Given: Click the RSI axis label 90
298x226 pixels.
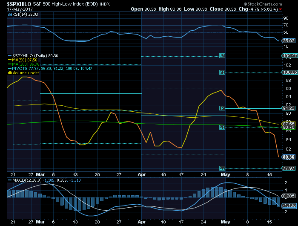Looking at the screenshot, I should 286,18.
